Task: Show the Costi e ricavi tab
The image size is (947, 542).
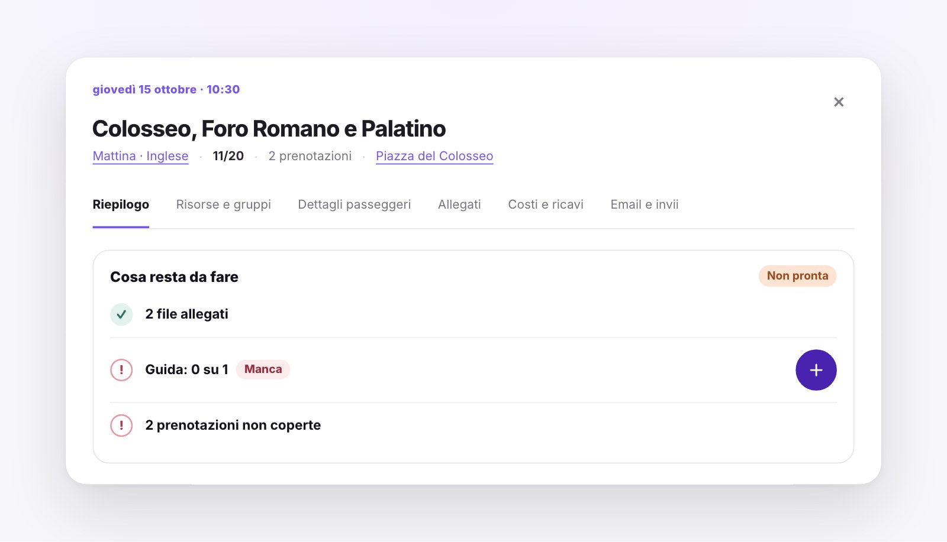Action: pyautogui.click(x=546, y=205)
